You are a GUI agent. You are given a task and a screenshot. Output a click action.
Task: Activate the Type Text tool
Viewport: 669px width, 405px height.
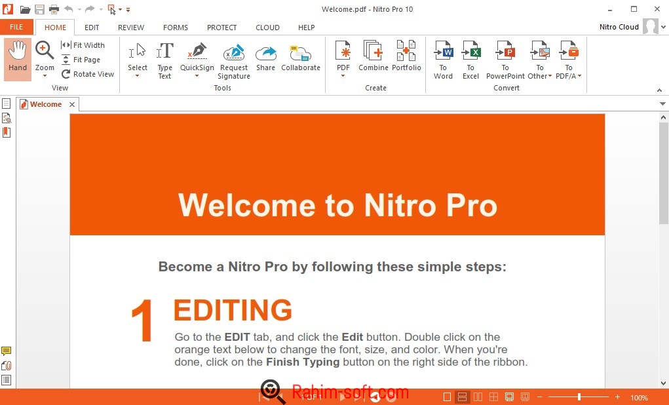point(164,60)
